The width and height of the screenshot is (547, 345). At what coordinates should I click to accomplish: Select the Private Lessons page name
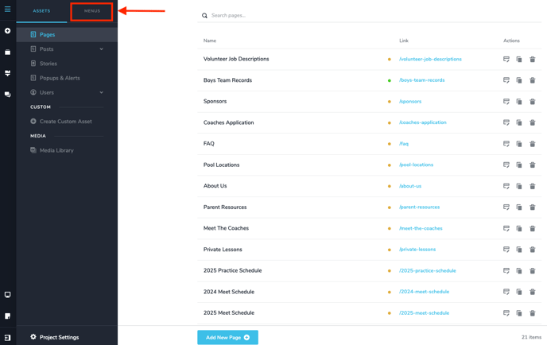tap(223, 250)
